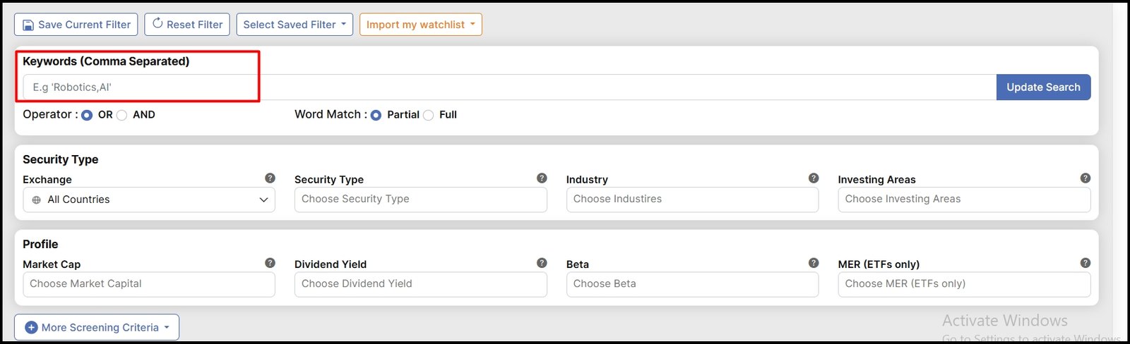Image resolution: width=1130 pixels, height=344 pixels.
Task: Click the Reset Filter button
Action: [187, 25]
